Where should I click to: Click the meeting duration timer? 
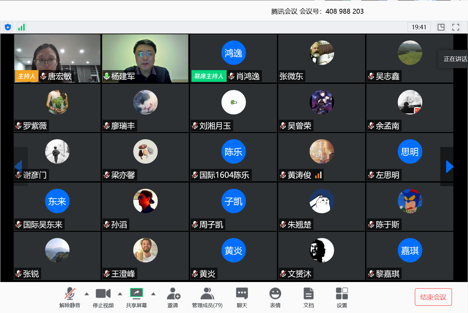[x=419, y=27]
